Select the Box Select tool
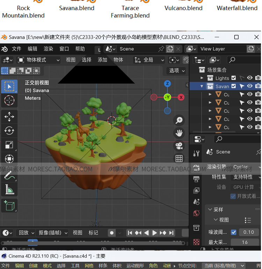Screen dimensions: 262x269 point(9,87)
